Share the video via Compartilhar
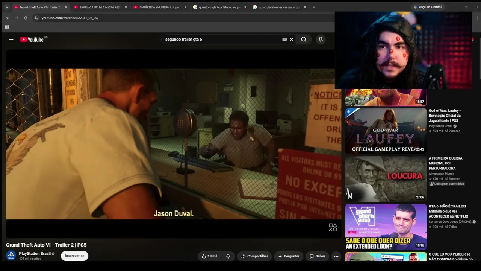This screenshot has width=481, height=271. [x=254, y=256]
